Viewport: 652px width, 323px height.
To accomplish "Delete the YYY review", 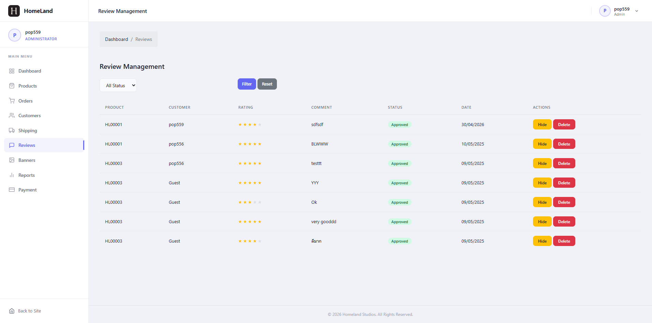I will (564, 183).
